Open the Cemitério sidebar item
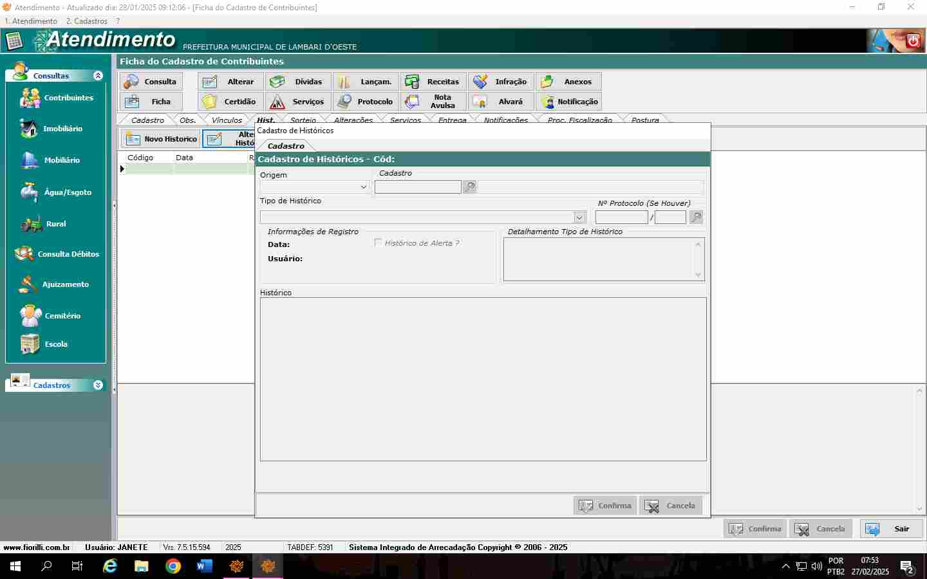The image size is (927, 579). point(30,316)
